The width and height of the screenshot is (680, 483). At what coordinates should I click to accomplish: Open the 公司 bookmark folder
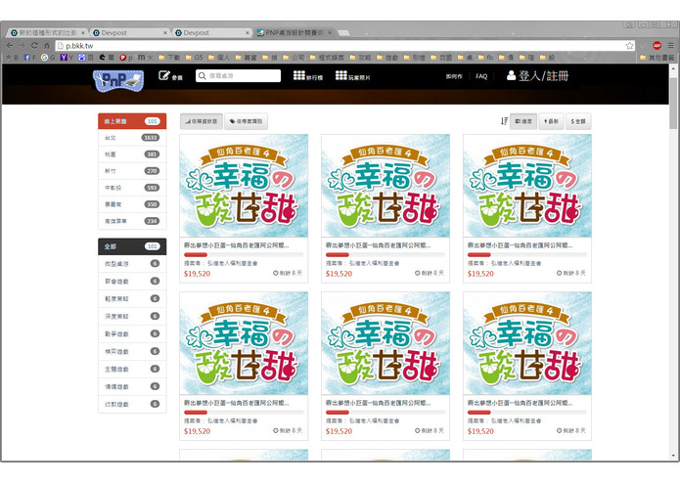click(x=294, y=57)
